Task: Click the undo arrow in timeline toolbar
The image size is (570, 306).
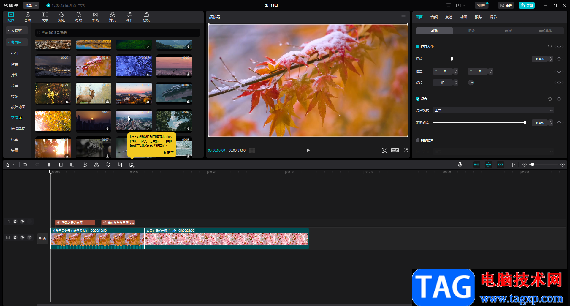Action: 25,165
